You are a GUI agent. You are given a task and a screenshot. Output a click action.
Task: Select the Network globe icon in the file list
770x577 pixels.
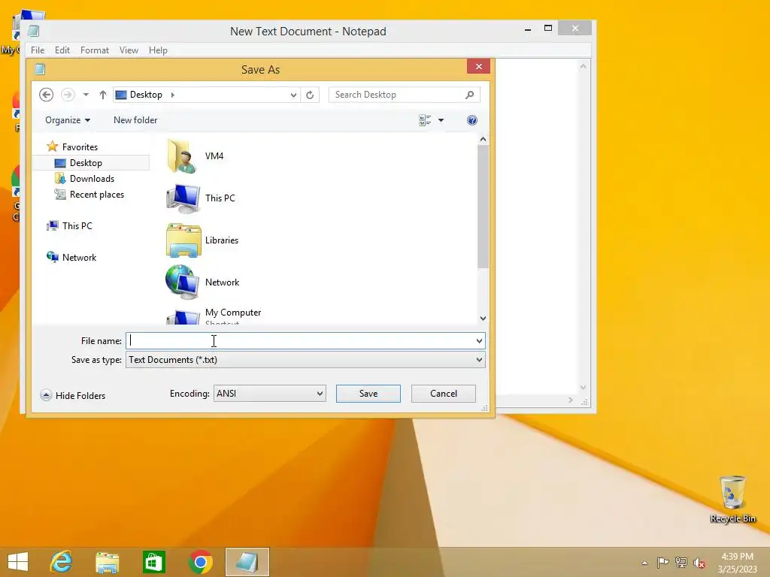point(182,282)
